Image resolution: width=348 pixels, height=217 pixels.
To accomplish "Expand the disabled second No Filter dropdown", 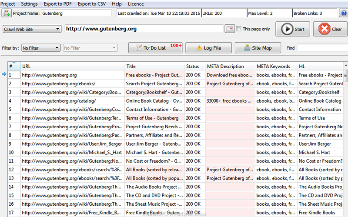I will 90,48.
